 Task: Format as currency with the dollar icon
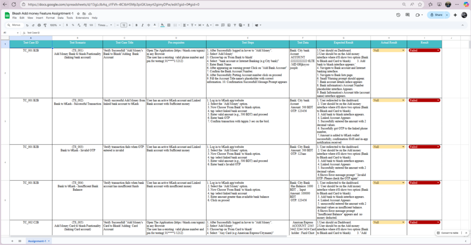click(x=67, y=25)
